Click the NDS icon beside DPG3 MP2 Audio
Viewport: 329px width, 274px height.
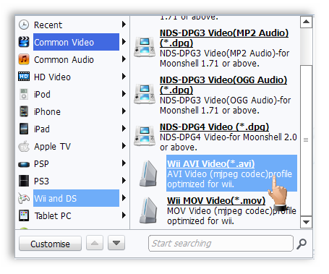click(x=145, y=47)
